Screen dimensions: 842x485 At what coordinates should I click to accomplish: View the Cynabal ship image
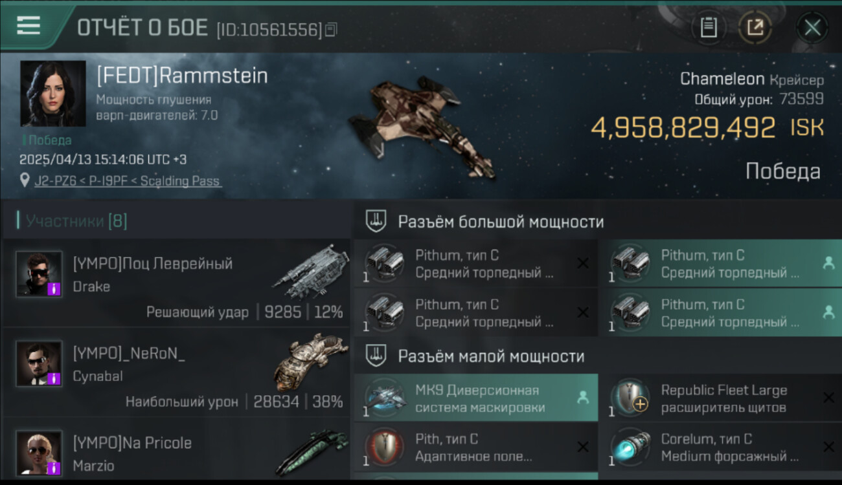(312, 361)
